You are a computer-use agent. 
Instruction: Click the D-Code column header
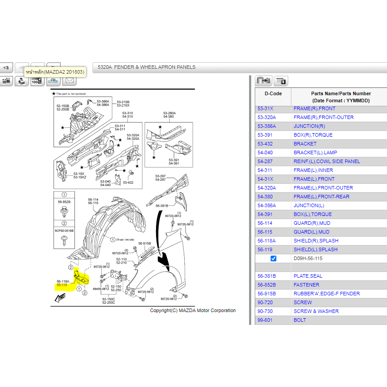click(x=273, y=93)
